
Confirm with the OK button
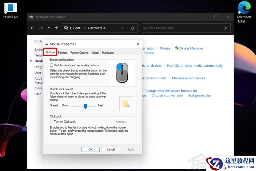pyautogui.click(x=90, y=149)
